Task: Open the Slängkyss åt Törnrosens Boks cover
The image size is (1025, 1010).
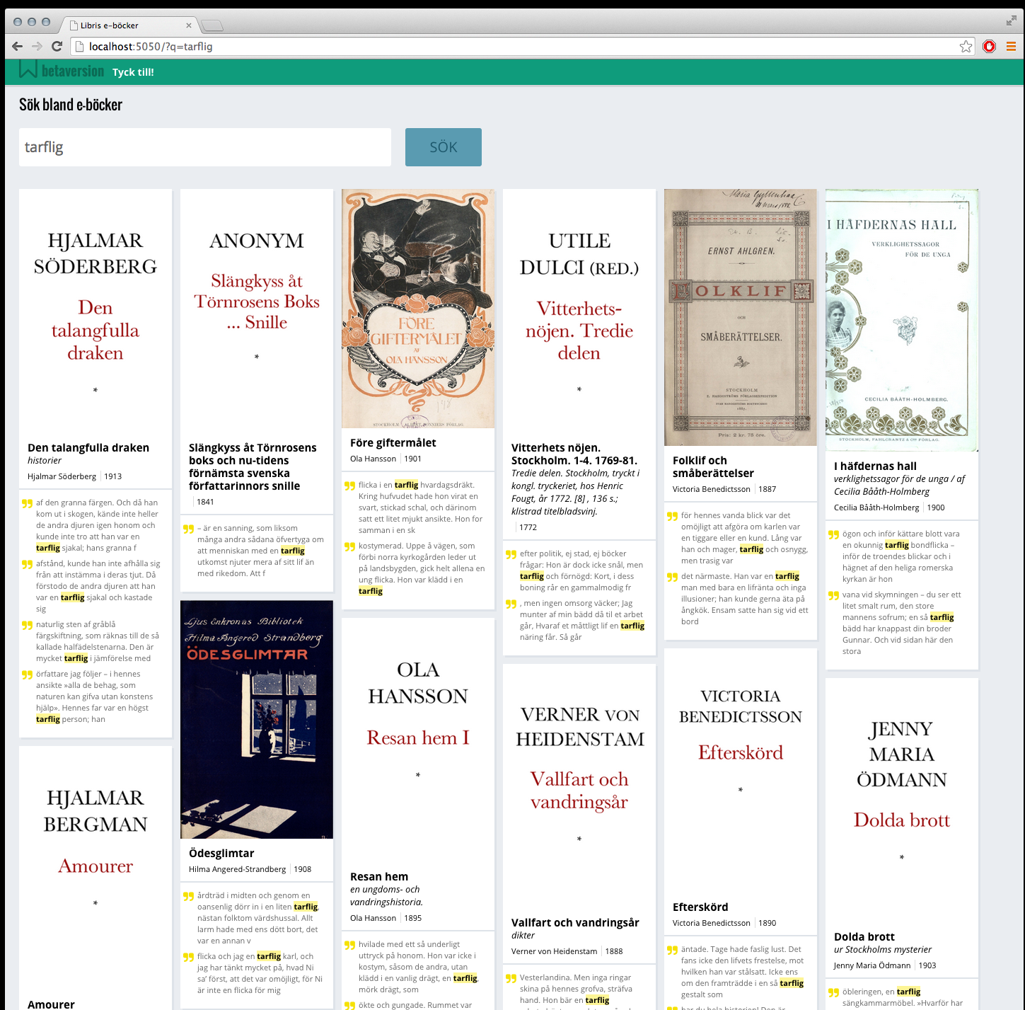Action: [257, 311]
